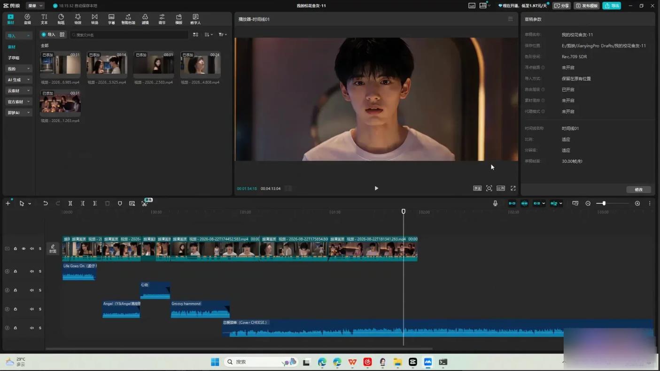The height and width of the screenshot is (371, 660).
Task: Toggle lock on the main video track
Action: pos(15,248)
